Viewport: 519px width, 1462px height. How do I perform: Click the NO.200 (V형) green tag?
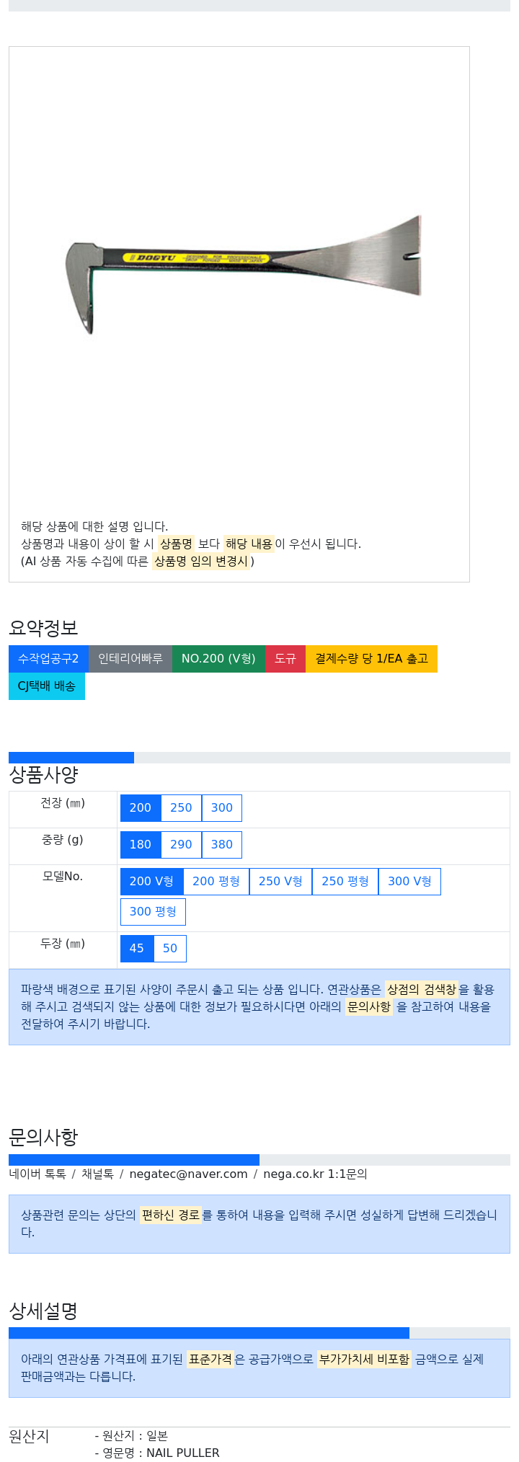[218, 659]
